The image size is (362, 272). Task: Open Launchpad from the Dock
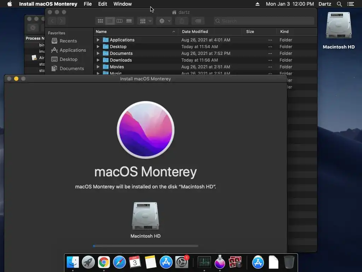(88, 262)
